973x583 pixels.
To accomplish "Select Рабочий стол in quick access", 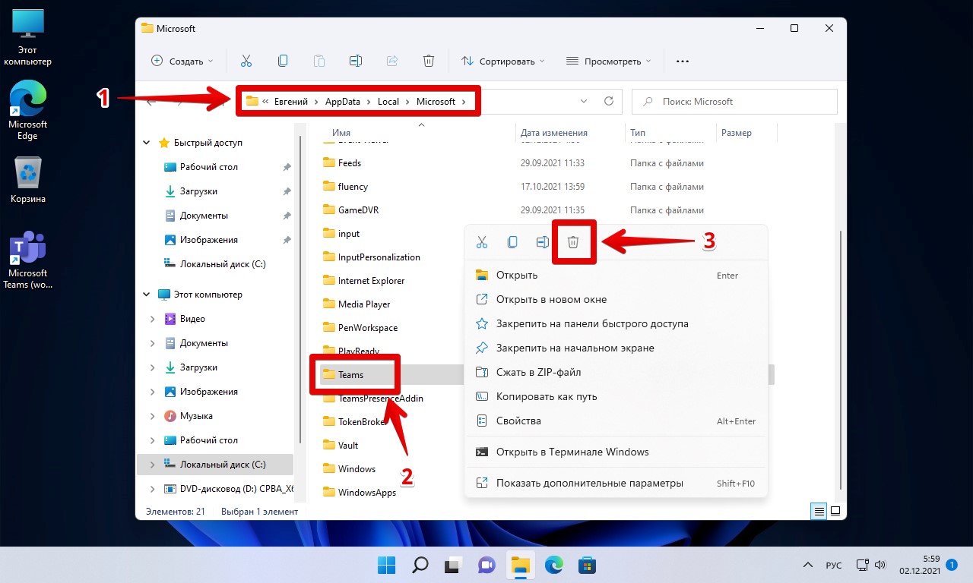I will (209, 167).
